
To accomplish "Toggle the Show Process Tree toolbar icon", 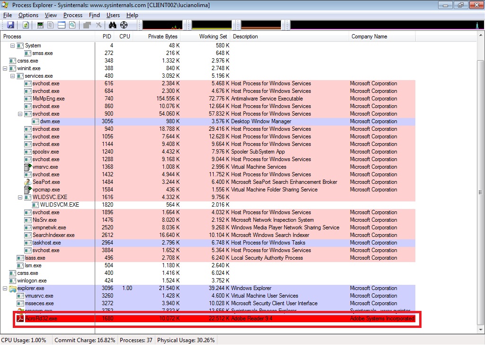I will pos(51,25).
